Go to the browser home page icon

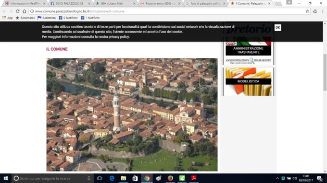tap(25, 11)
